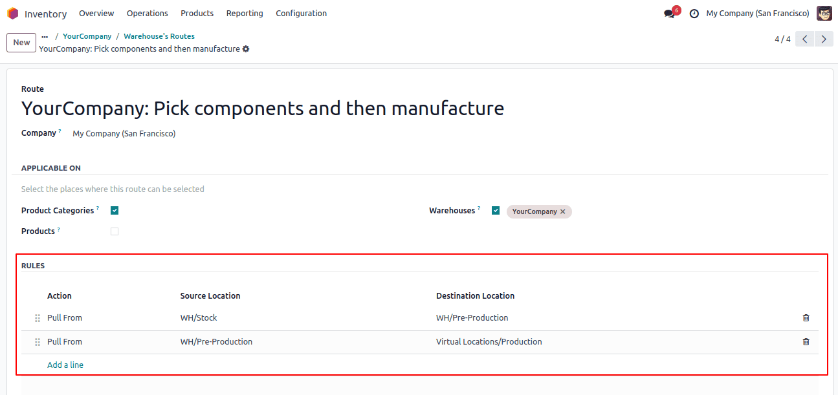Viewport: 838px width, 395px height.
Task: Click the New button
Action: click(x=21, y=43)
